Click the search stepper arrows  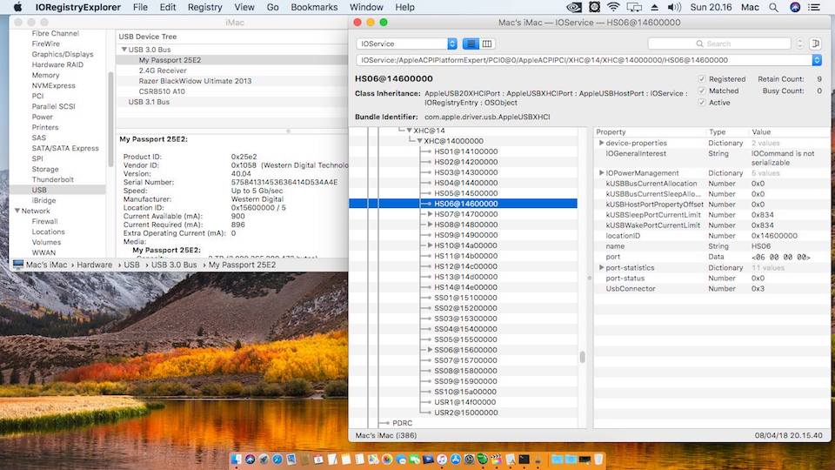click(799, 44)
